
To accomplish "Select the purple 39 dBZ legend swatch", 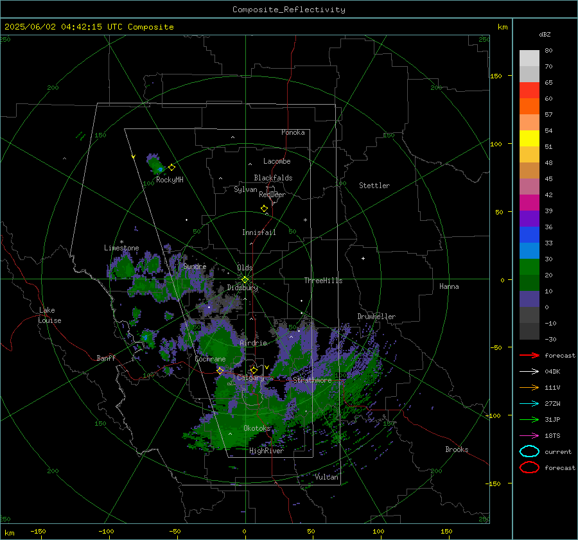I will [x=529, y=218].
